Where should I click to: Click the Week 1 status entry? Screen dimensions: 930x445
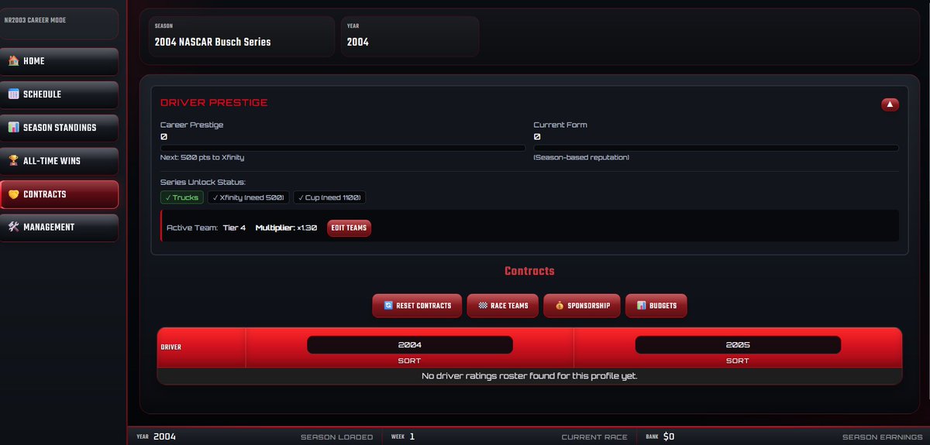tap(403, 436)
